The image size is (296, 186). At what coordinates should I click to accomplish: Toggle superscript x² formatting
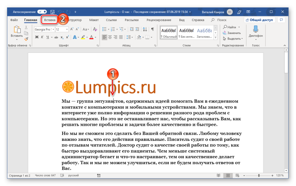coord(67,37)
